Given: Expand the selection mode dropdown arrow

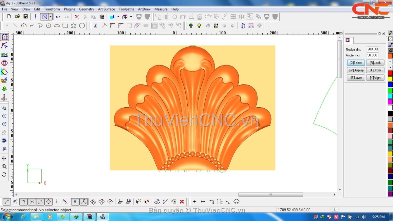Looking at the screenshot, I should point(50,17).
